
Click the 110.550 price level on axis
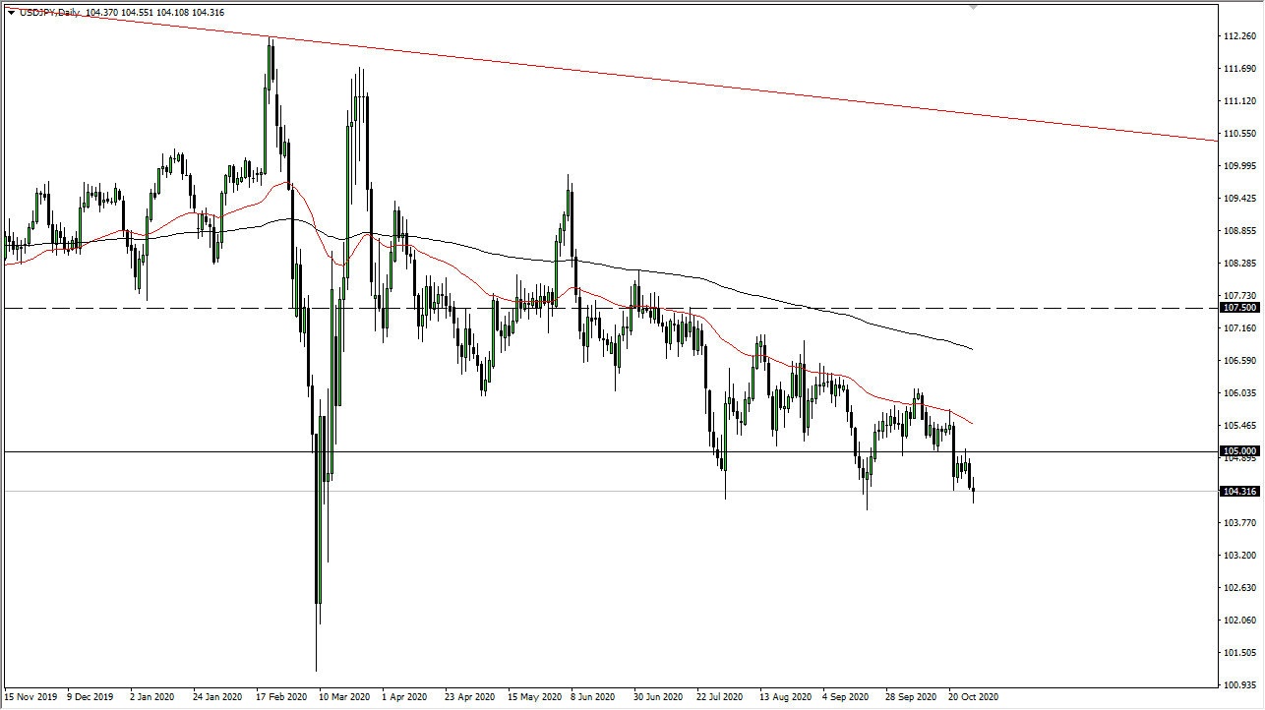coord(1241,133)
